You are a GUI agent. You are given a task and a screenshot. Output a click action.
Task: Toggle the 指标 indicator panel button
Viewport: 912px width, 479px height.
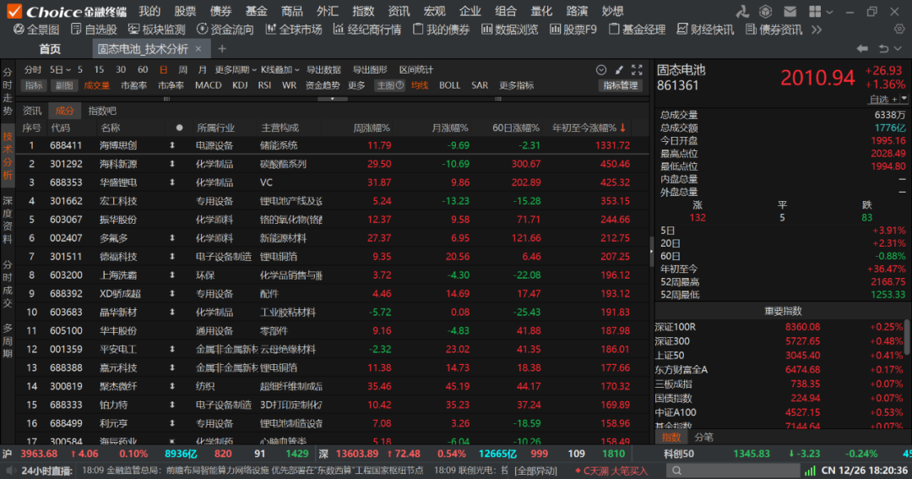34,85
